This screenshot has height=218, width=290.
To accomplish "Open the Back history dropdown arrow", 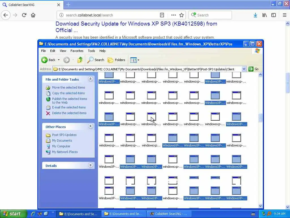I will [59, 60].
